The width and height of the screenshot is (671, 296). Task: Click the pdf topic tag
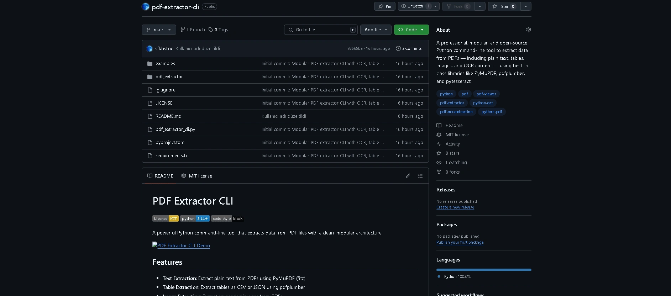tap(465, 94)
